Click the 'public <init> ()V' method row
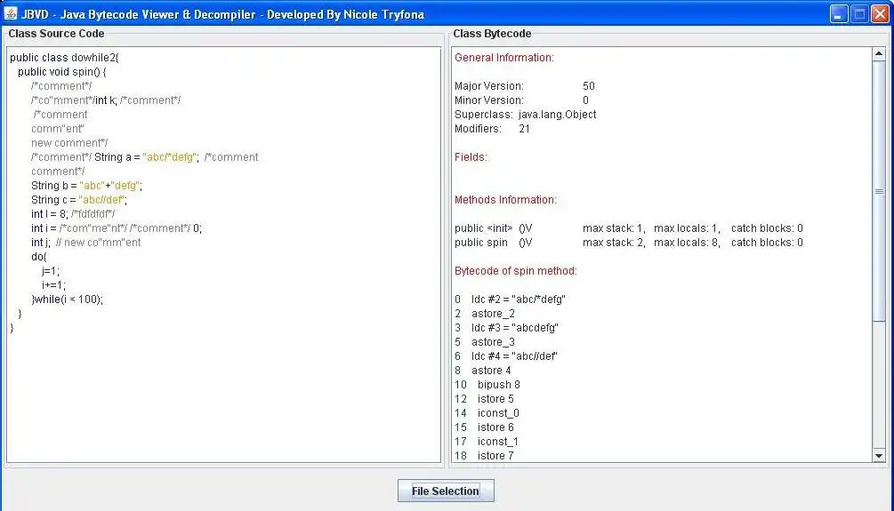This screenshot has width=894, height=511. point(629,228)
